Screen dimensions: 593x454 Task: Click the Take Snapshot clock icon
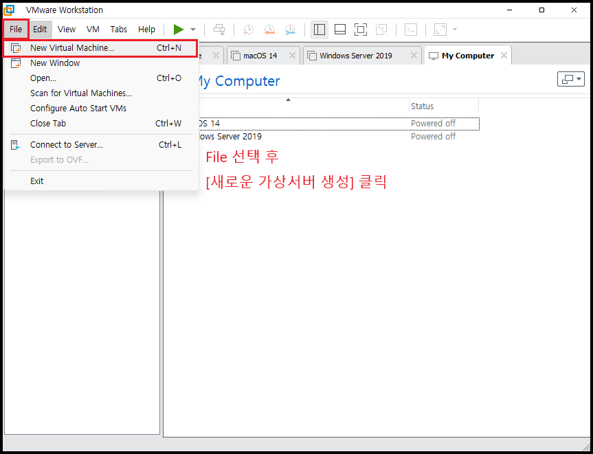[x=248, y=30]
